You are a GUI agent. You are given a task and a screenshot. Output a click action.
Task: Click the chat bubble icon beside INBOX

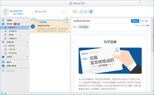point(142,21)
